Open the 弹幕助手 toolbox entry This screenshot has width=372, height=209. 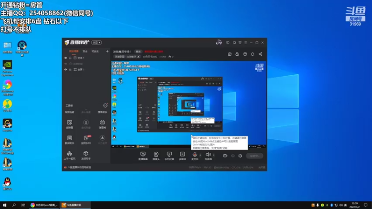pos(102,112)
